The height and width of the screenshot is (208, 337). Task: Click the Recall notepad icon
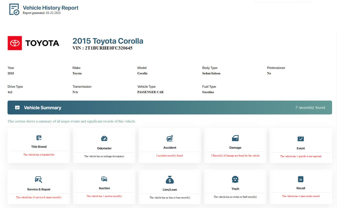[x=301, y=179]
